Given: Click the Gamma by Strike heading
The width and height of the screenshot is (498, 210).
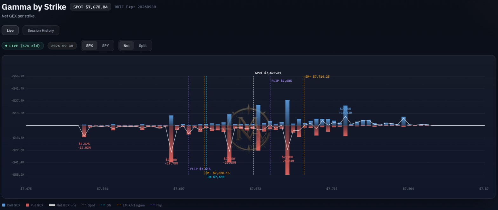Looking at the screenshot, I should point(34,7).
